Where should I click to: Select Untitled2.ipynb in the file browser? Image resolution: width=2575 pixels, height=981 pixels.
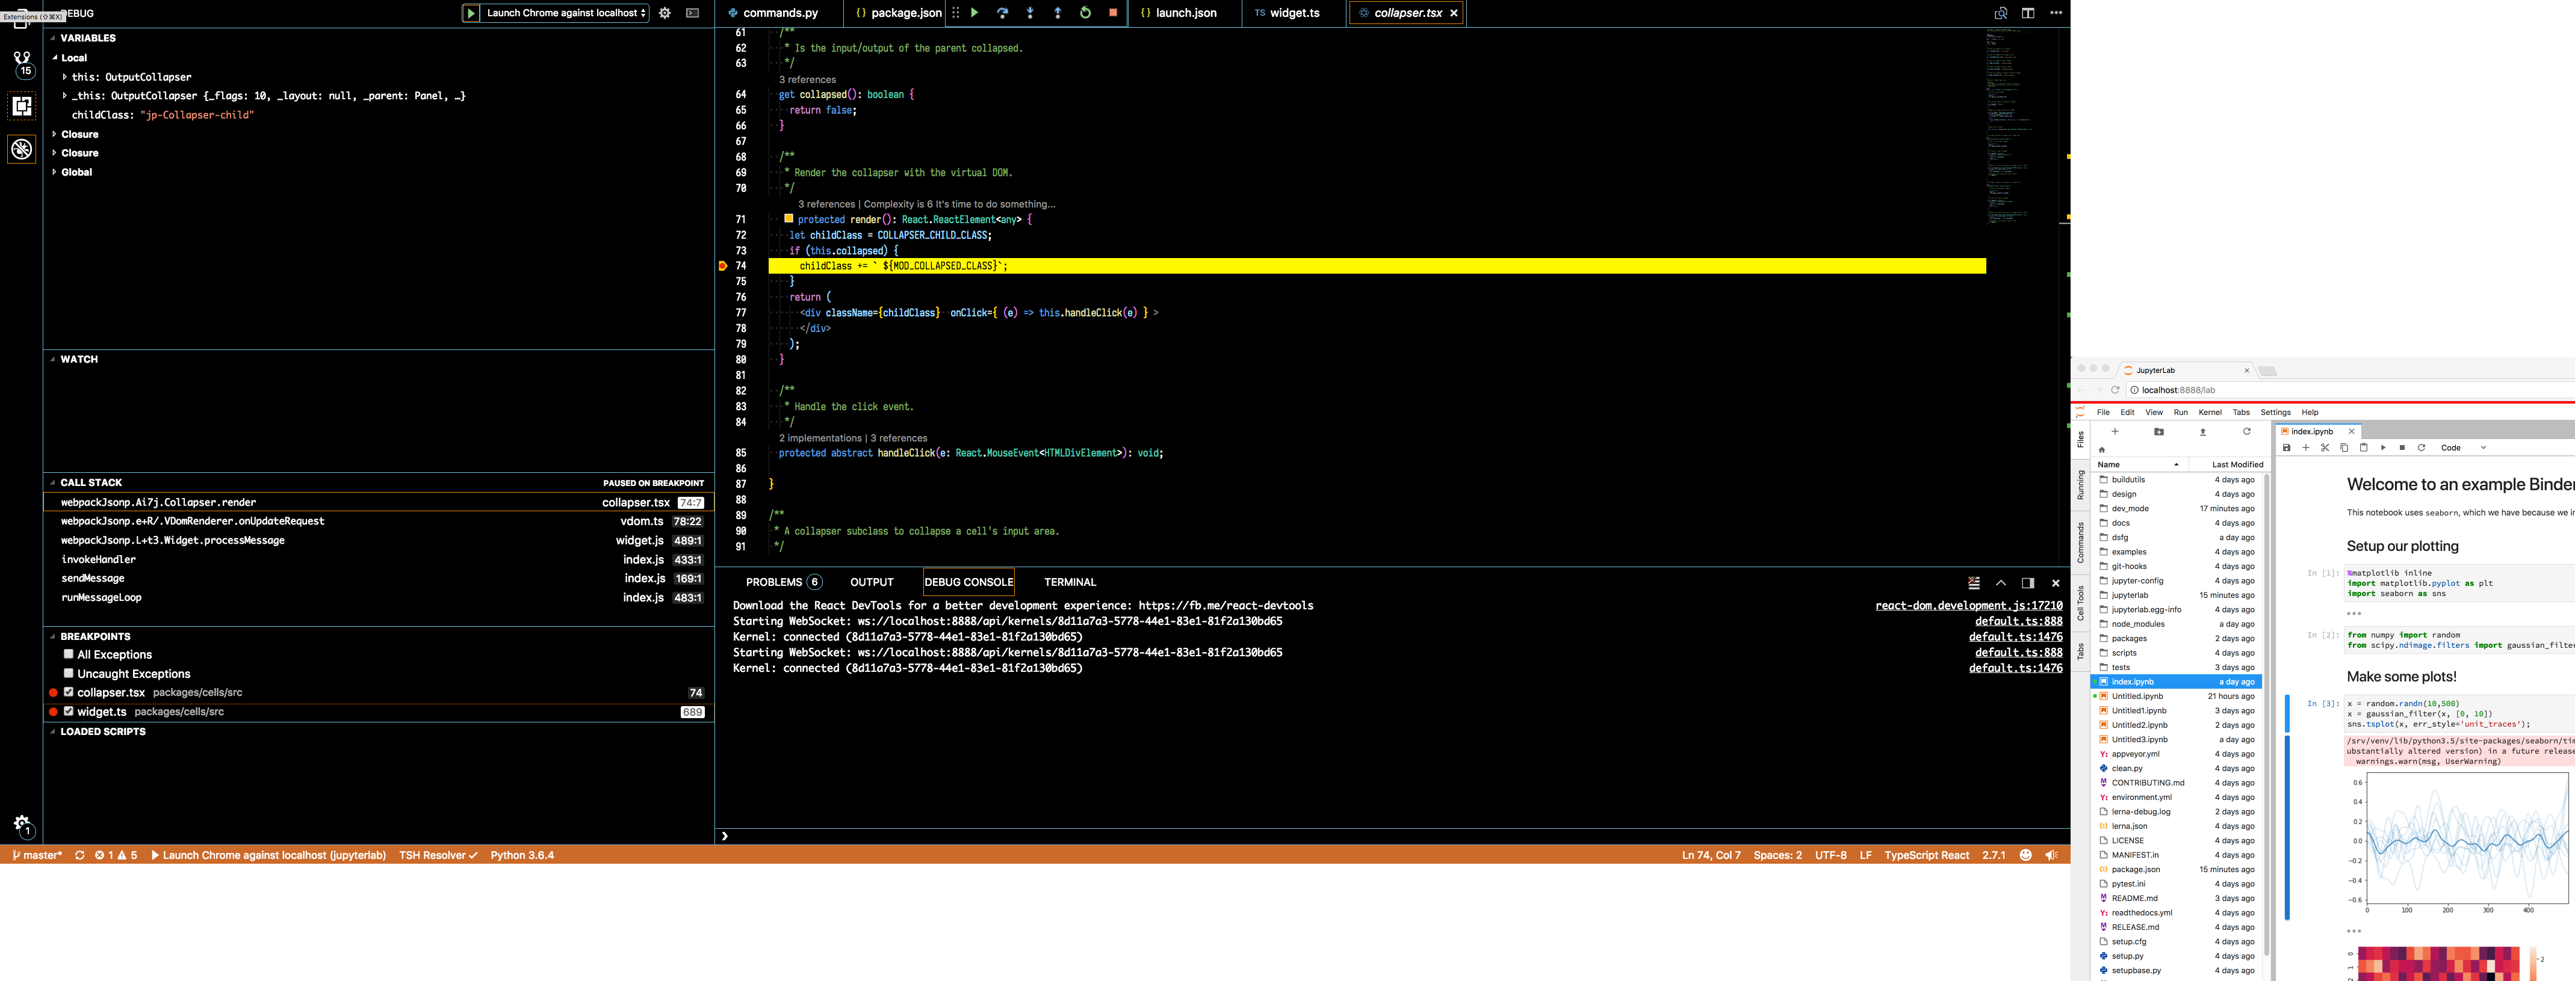(2139, 724)
